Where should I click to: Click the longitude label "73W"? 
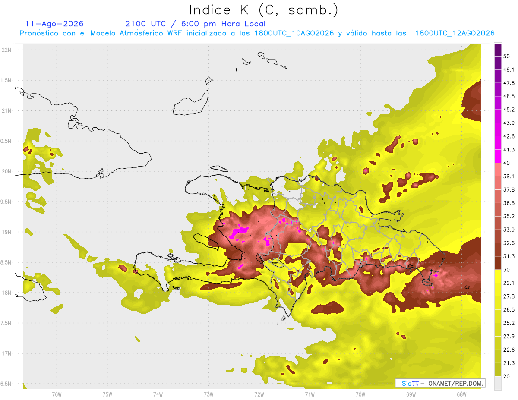(208, 394)
